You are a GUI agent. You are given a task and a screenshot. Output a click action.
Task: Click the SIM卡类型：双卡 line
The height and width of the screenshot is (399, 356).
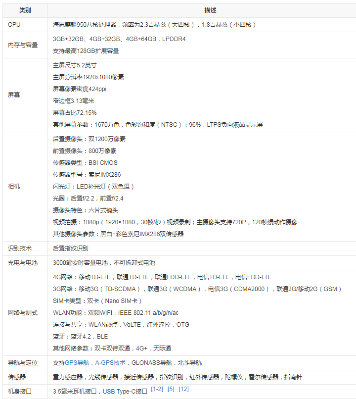coord(97,301)
